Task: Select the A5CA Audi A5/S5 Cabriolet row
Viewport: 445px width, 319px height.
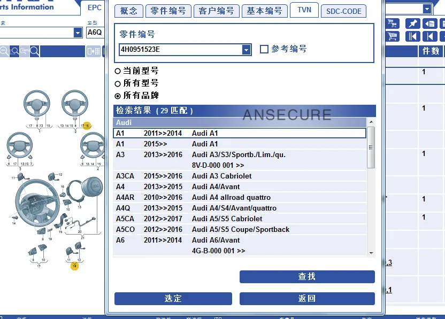Action: click(x=240, y=219)
